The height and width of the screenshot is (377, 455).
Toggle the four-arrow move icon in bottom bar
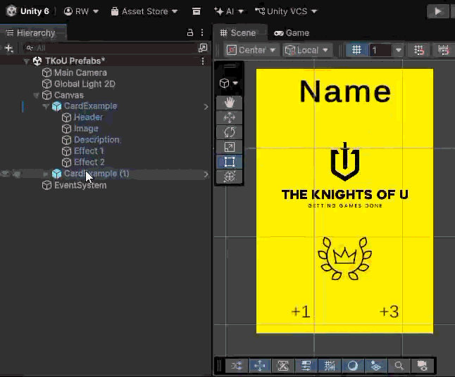coord(260,366)
